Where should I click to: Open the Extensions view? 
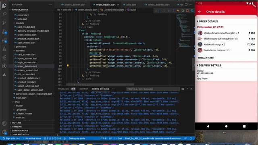(4, 40)
